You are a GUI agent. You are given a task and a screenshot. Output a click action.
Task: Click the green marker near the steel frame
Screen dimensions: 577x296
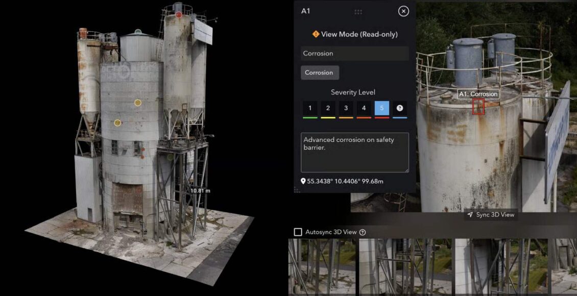[x=170, y=157]
